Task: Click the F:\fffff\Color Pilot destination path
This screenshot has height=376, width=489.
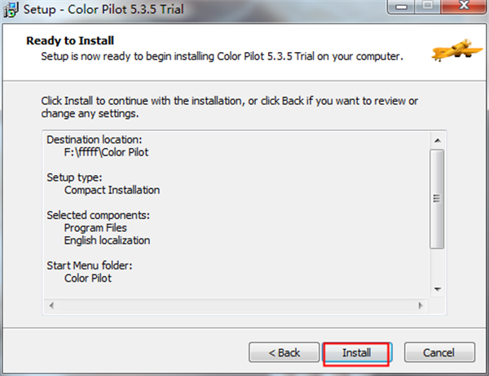Action: pos(104,152)
